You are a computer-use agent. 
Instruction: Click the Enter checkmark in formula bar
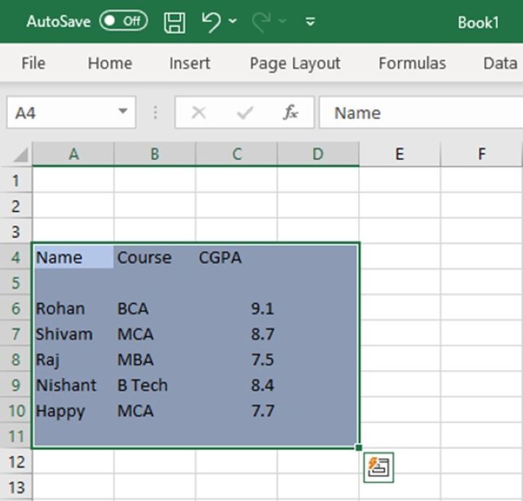point(245,113)
